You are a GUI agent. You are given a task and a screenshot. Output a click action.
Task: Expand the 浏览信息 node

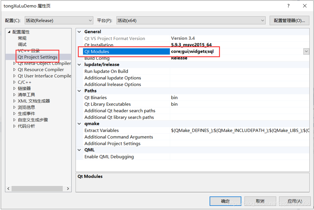[15, 107]
